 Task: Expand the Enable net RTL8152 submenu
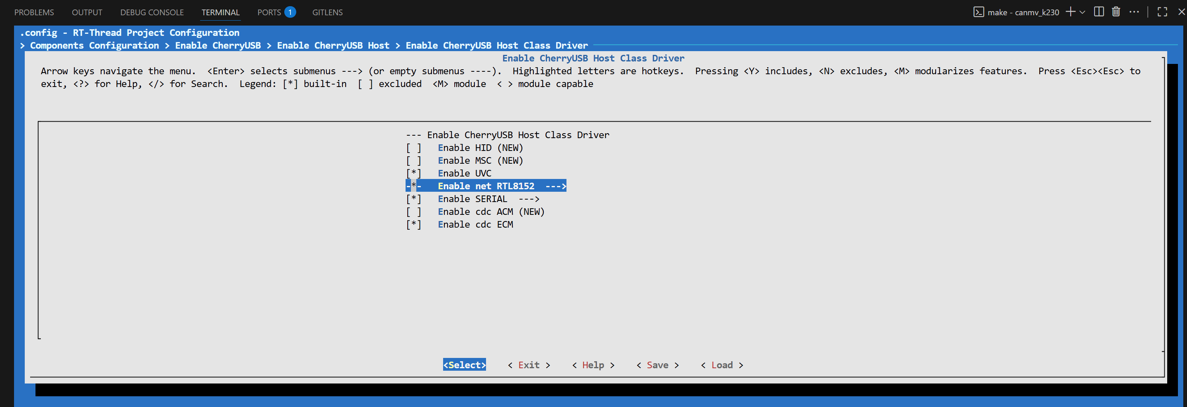(x=555, y=186)
